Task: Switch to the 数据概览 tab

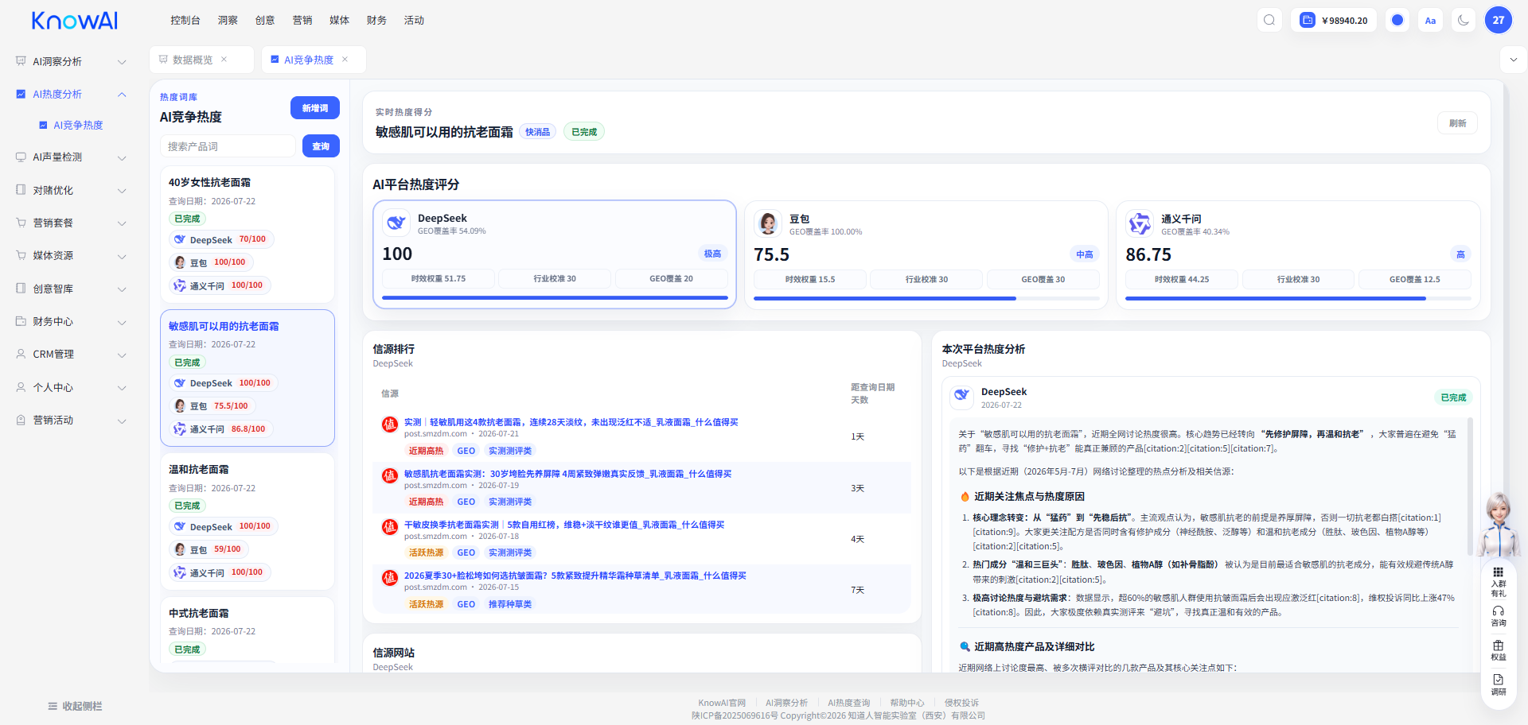Action: click(x=193, y=60)
